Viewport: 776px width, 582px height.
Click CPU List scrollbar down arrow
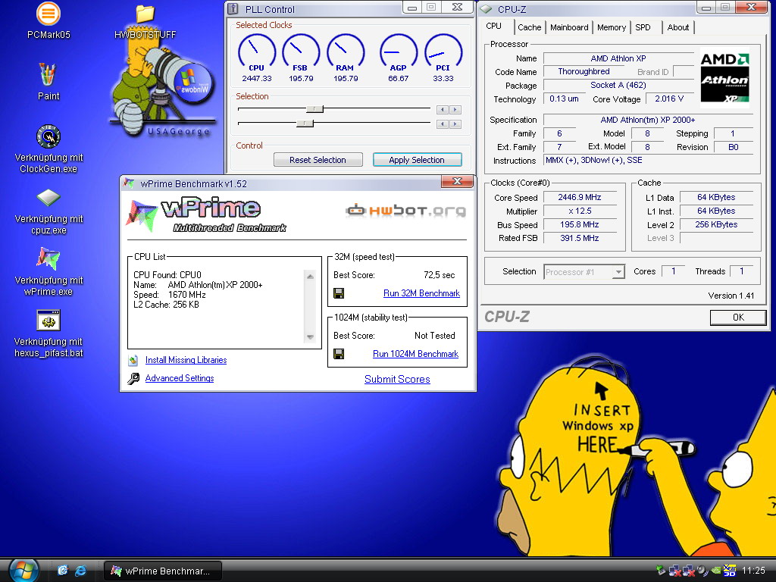point(310,337)
